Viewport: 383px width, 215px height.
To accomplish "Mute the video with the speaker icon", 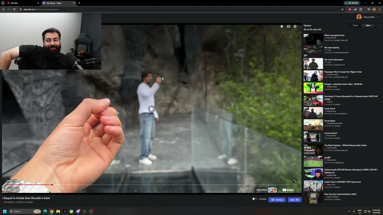I will 282,26.
